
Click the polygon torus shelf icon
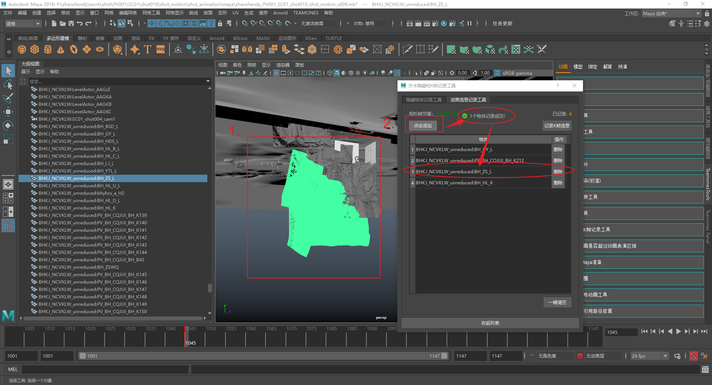coord(74,49)
